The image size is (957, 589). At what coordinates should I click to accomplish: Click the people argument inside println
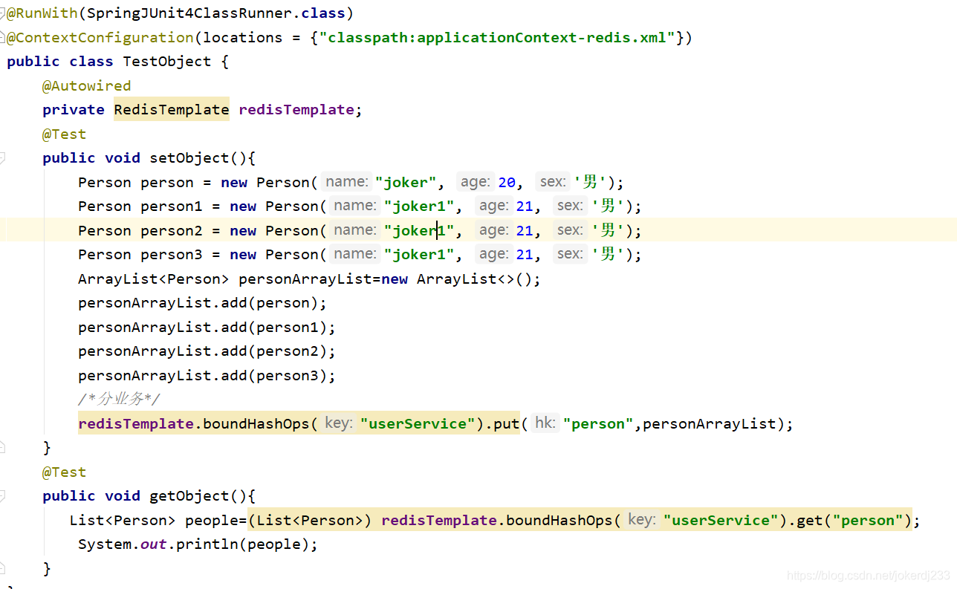point(274,544)
